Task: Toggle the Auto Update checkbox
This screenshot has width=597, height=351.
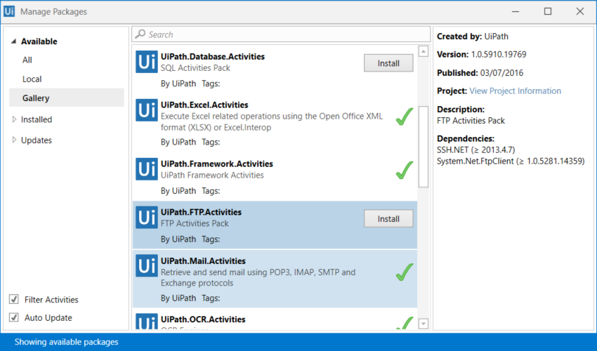Action: pos(14,317)
